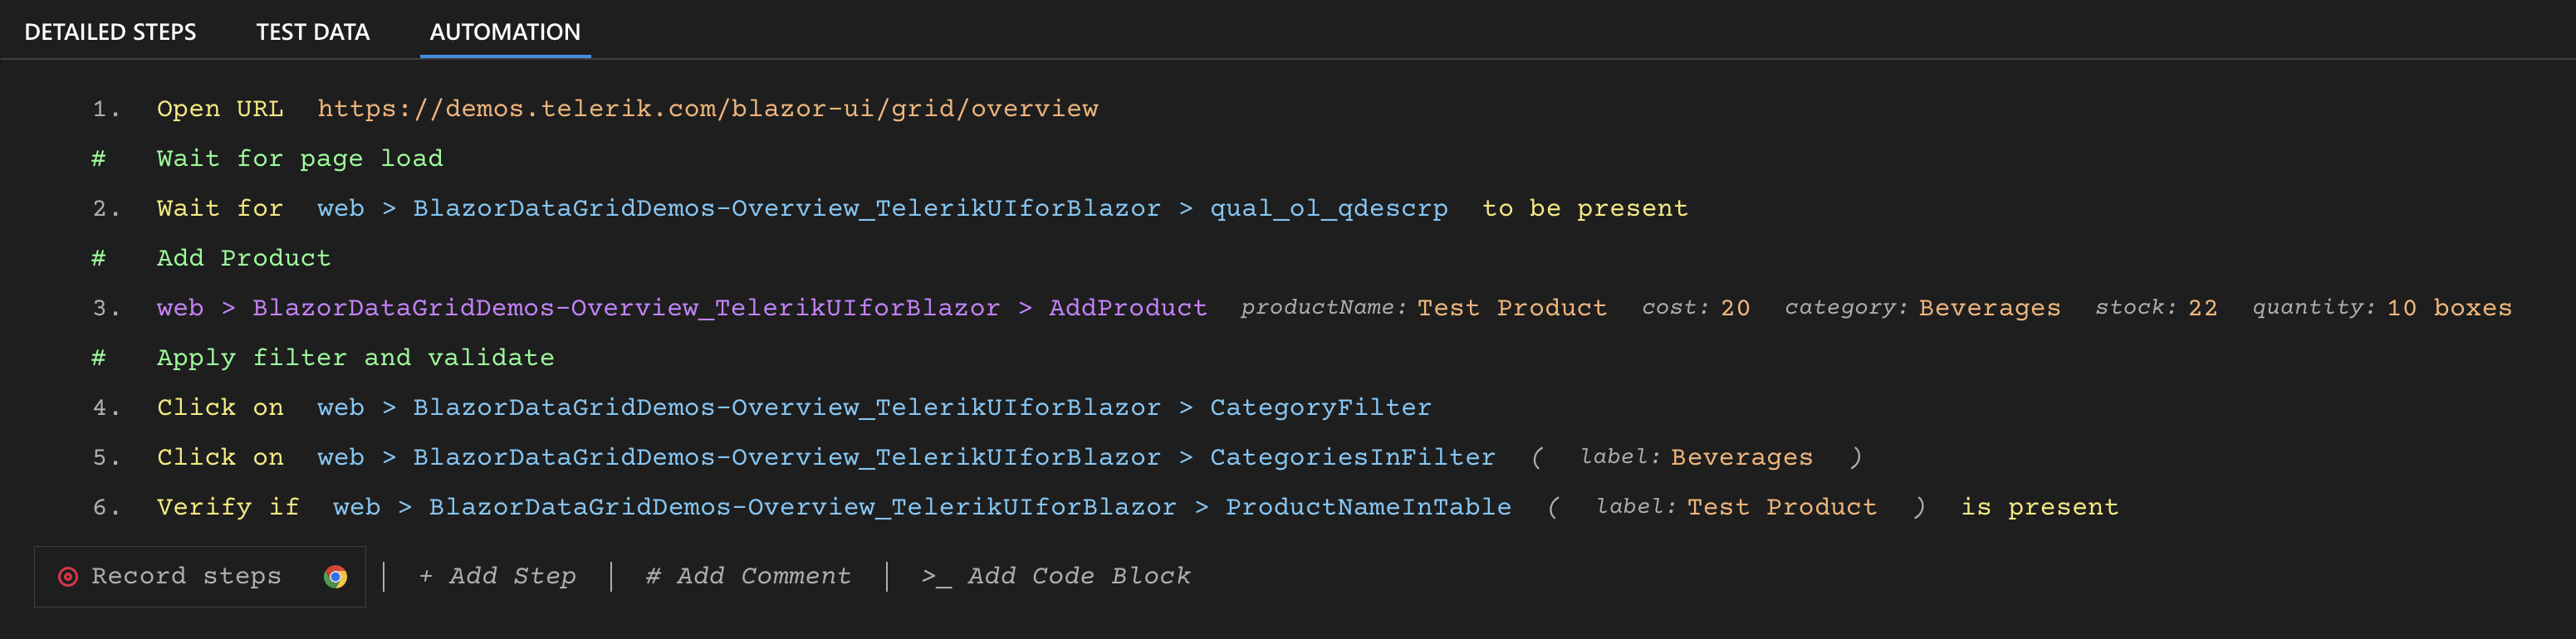Select the ProductNameInTable element in step 6
The image size is (2576, 639).
1368,508
